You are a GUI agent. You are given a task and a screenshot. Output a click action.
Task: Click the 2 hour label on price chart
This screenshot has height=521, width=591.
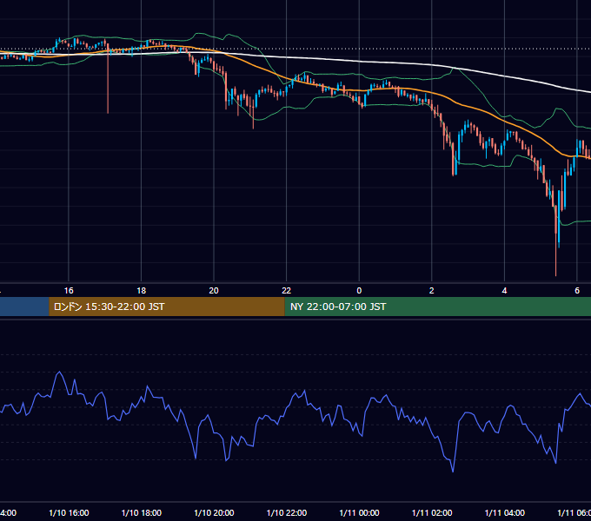(432, 291)
